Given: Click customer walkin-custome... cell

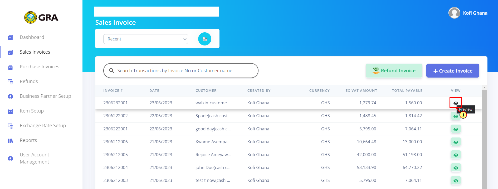Looking at the screenshot, I should tap(213, 103).
